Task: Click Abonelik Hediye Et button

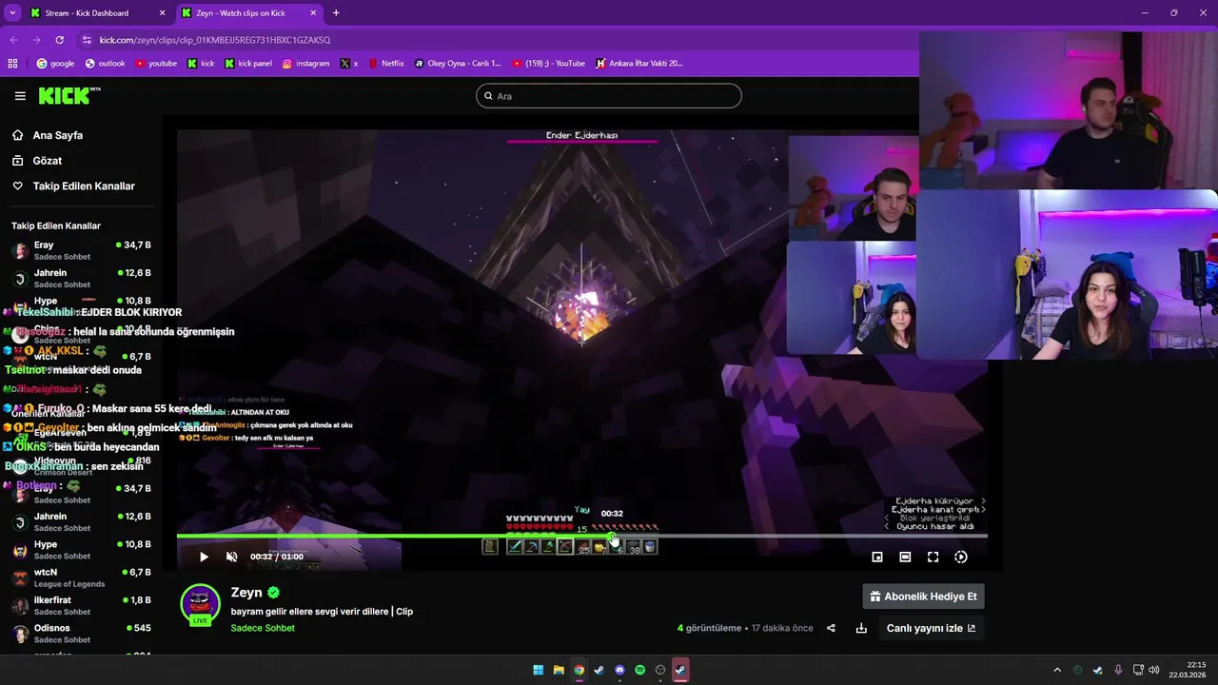Action: [923, 597]
